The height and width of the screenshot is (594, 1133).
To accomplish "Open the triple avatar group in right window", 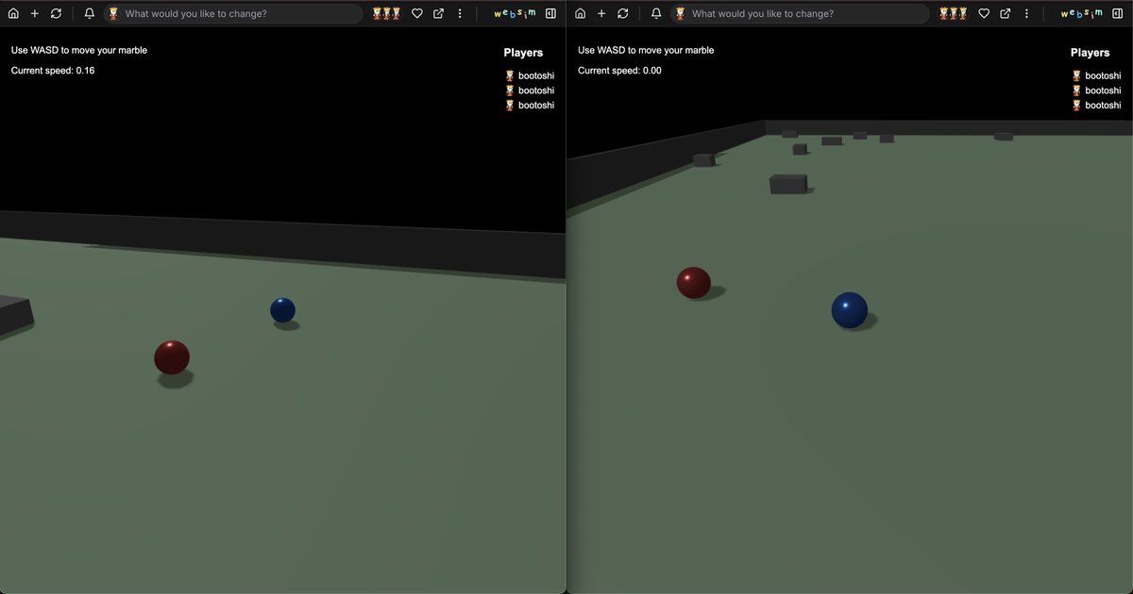I will [953, 14].
